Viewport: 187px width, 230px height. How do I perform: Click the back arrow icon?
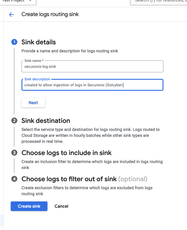pyautogui.click(x=11, y=15)
